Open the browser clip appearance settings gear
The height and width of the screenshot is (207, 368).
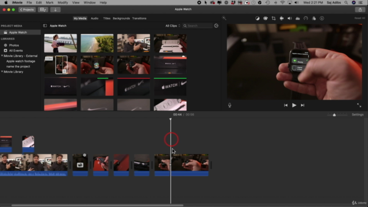coord(216,25)
